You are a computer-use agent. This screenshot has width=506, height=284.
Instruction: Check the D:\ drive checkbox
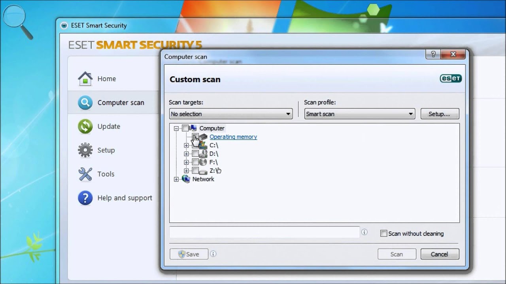(195, 154)
